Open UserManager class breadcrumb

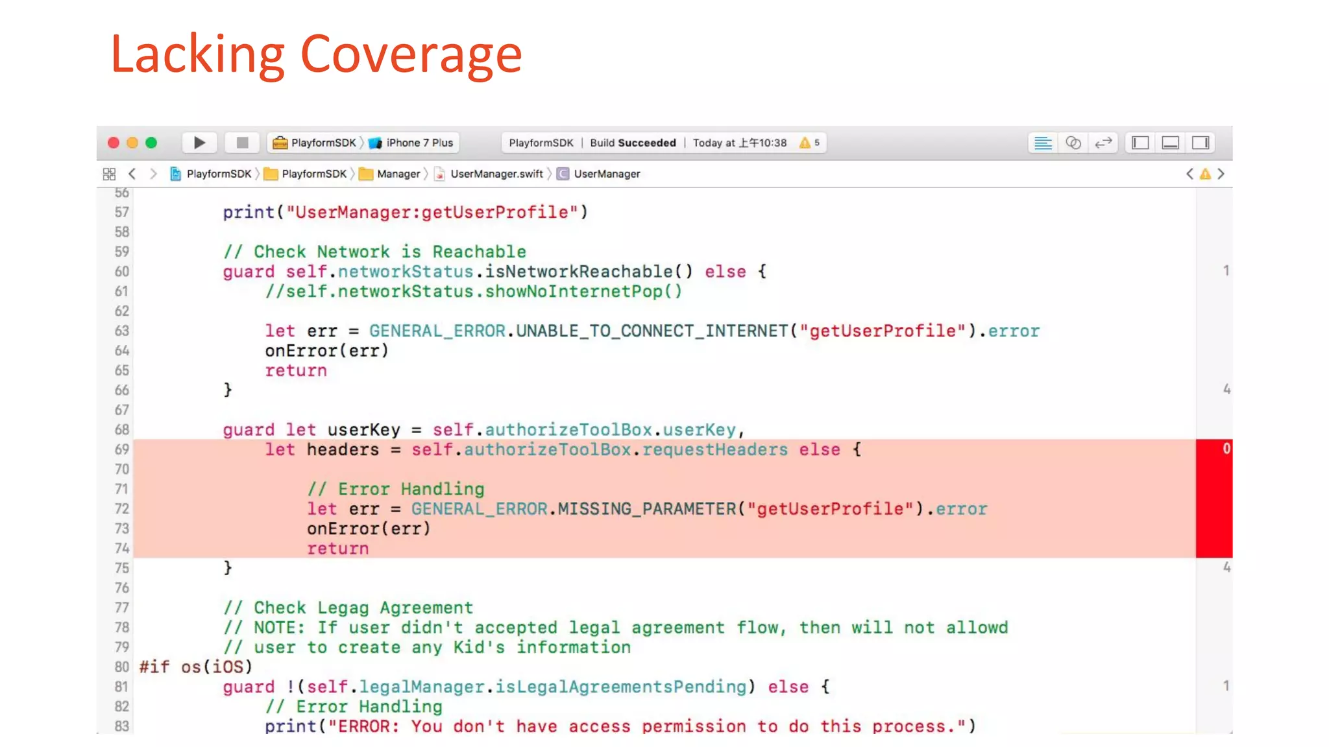pyautogui.click(x=599, y=174)
